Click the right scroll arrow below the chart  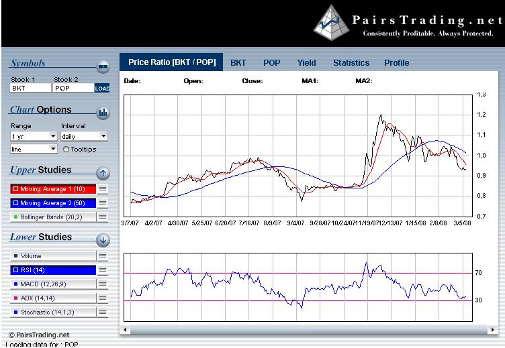492,329
